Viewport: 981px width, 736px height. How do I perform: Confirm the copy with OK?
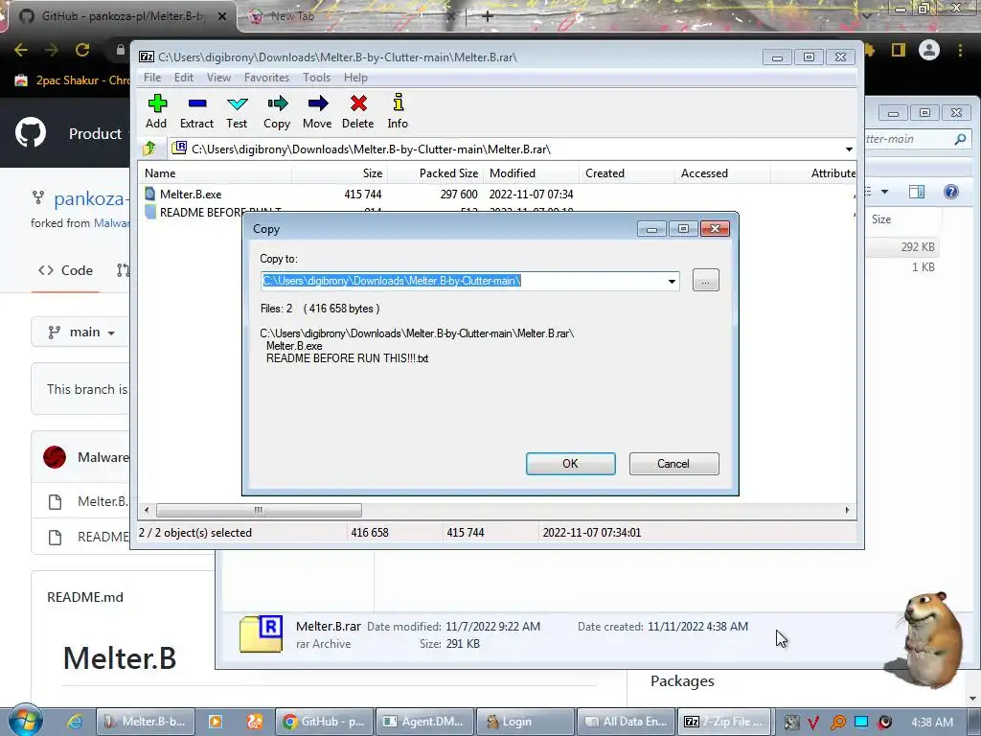[x=570, y=464]
